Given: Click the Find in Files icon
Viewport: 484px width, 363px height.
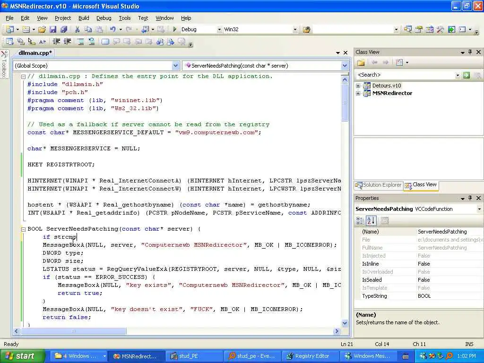Looking at the screenshot, I should 306,30.
